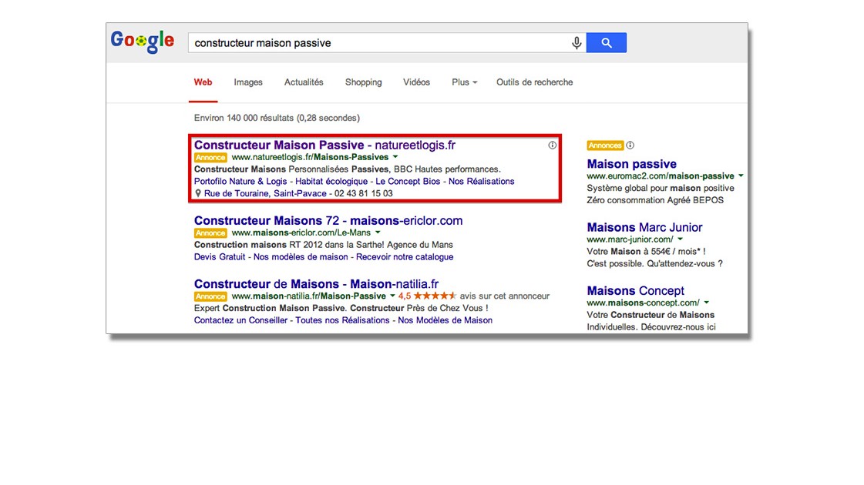The height and width of the screenshot is (485, 864).
Task: Open the 'Maisons Concept' sidebar ad
Action: (x=635, y=291)
